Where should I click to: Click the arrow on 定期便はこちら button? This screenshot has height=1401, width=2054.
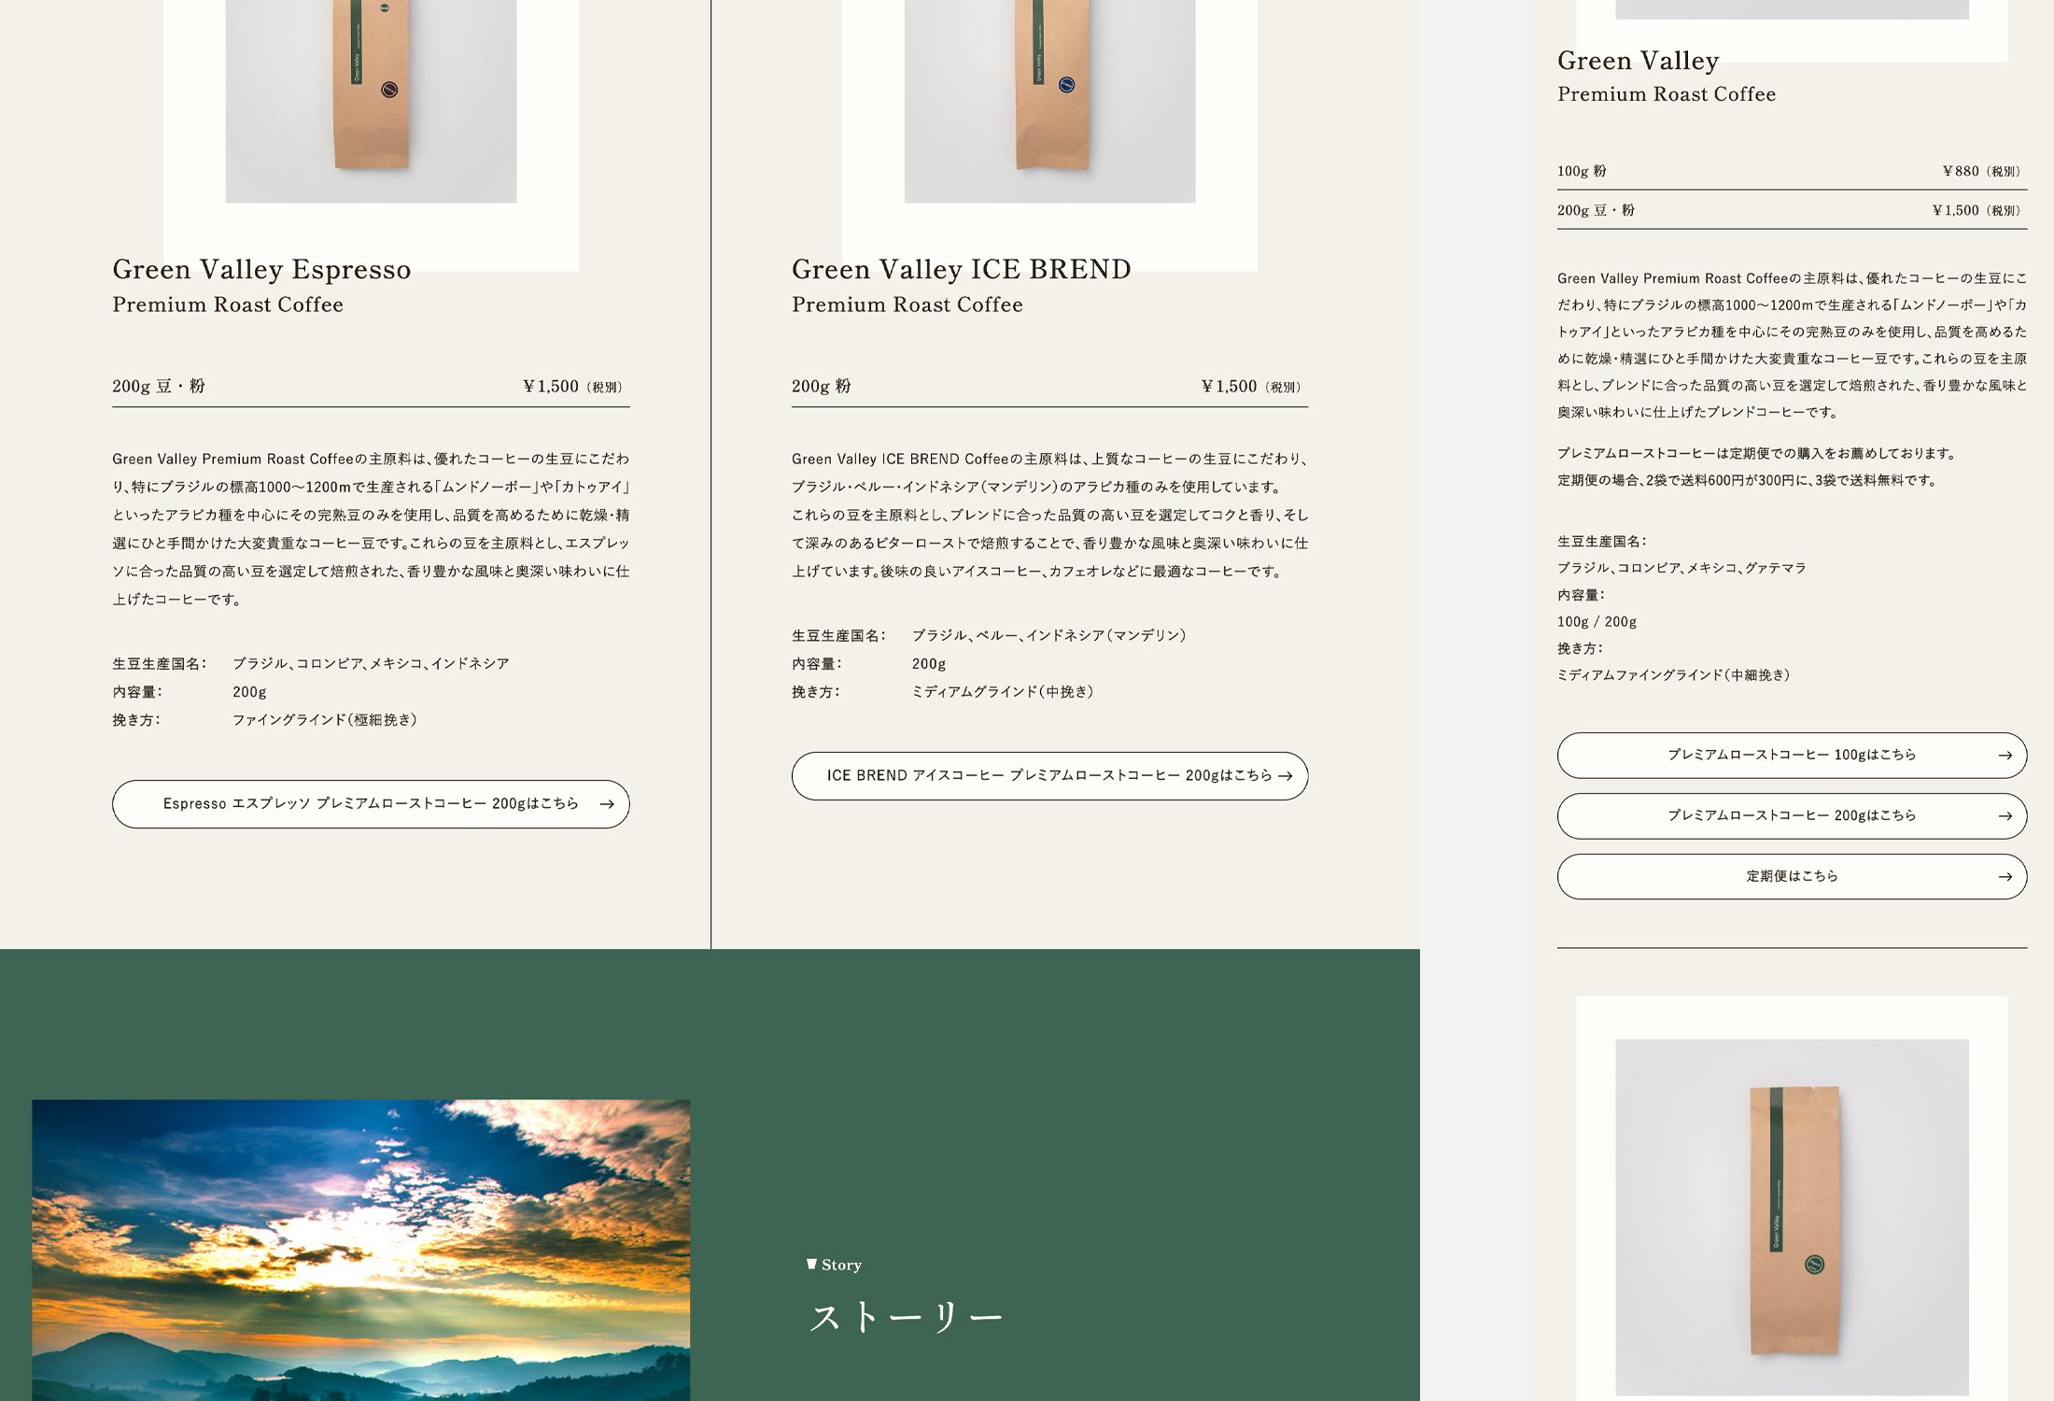point(2005,877)
